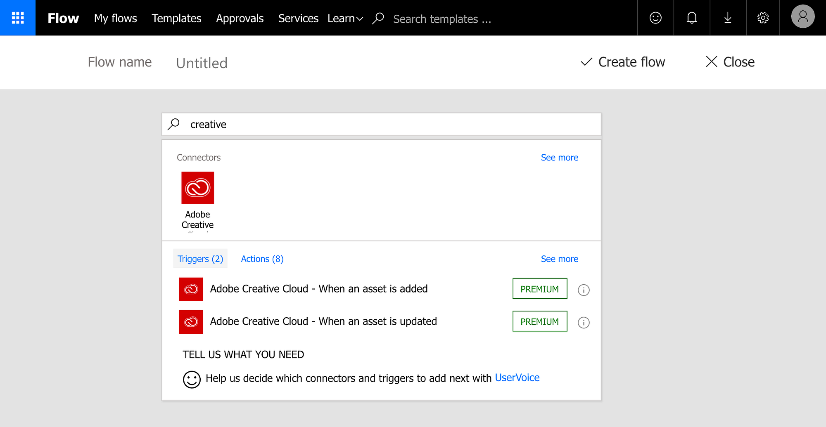
Task: Select the Adobe Creative Cloud connector icon
Action: pyautogui.click(x=197, y=188)
